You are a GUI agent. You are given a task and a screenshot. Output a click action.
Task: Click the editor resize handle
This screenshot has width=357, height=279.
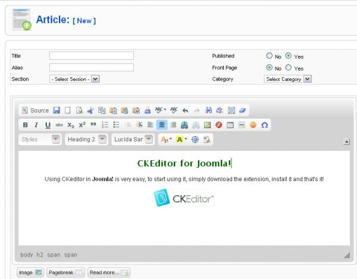click(x=347, y=256)
